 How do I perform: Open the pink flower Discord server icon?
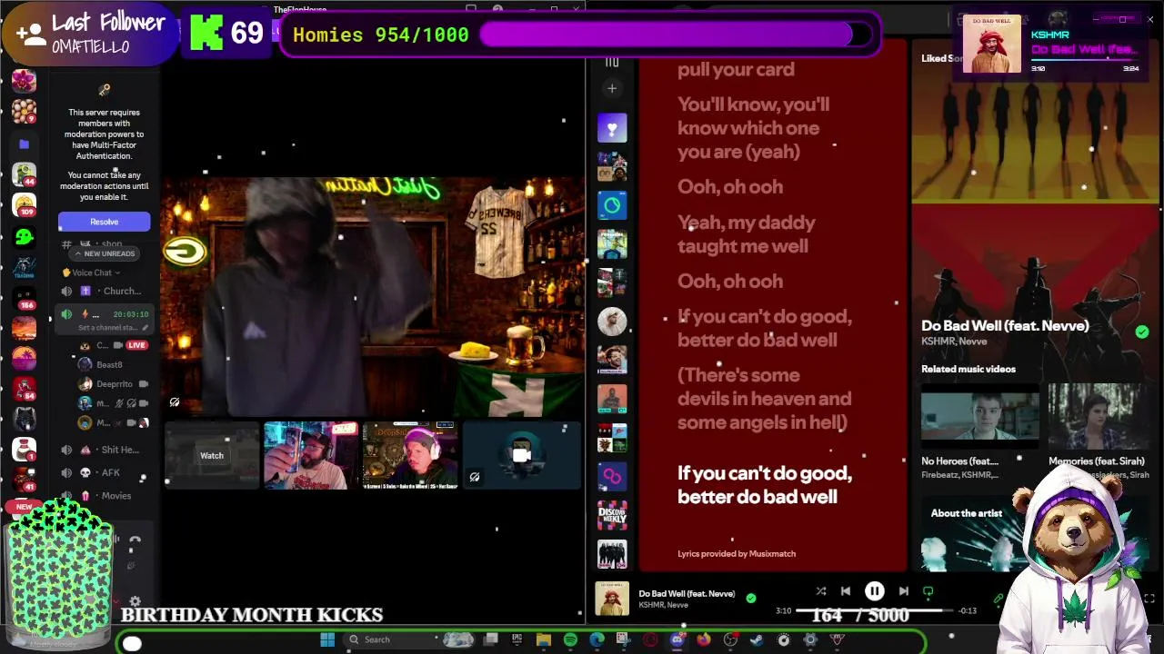[24, 81]
